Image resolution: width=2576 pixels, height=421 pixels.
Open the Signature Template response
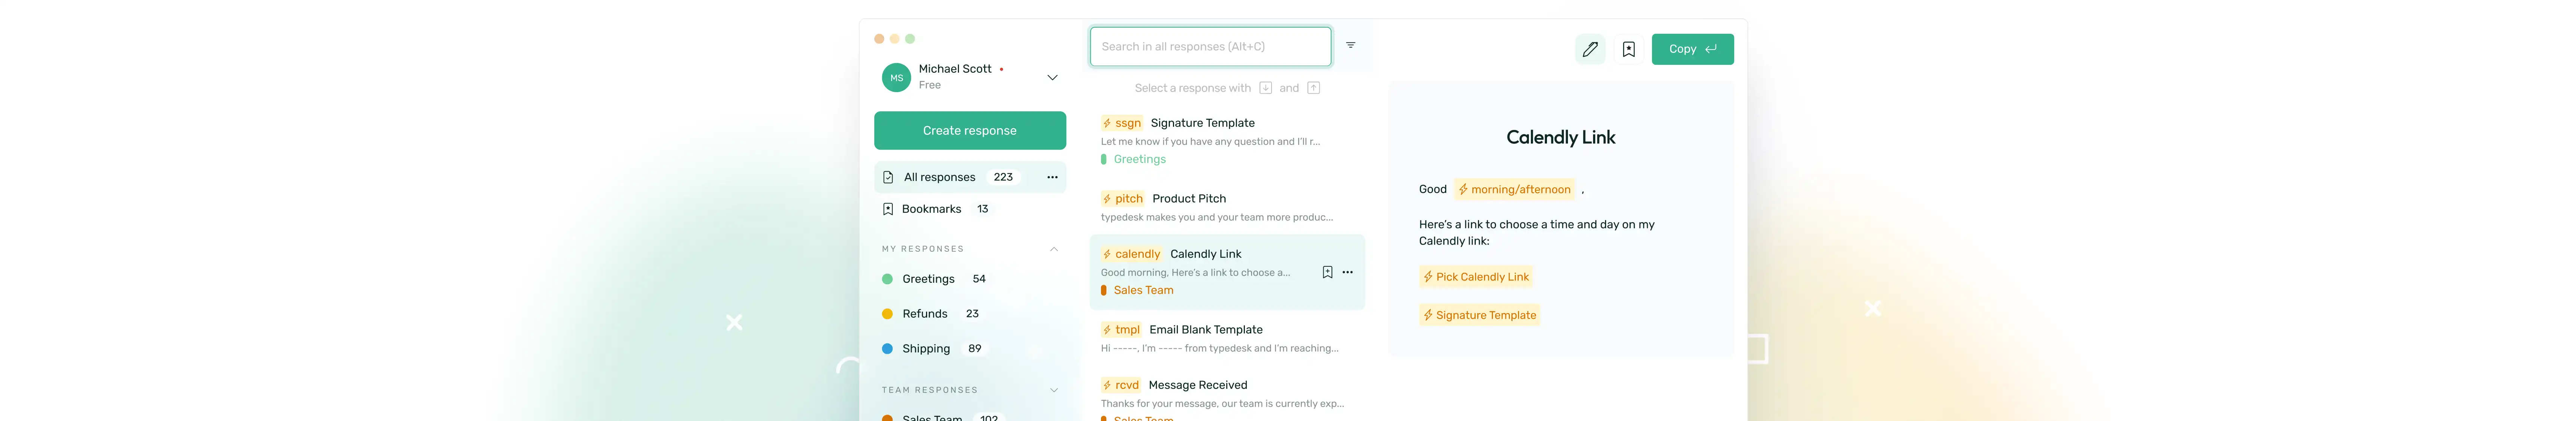pos(1227,141)
